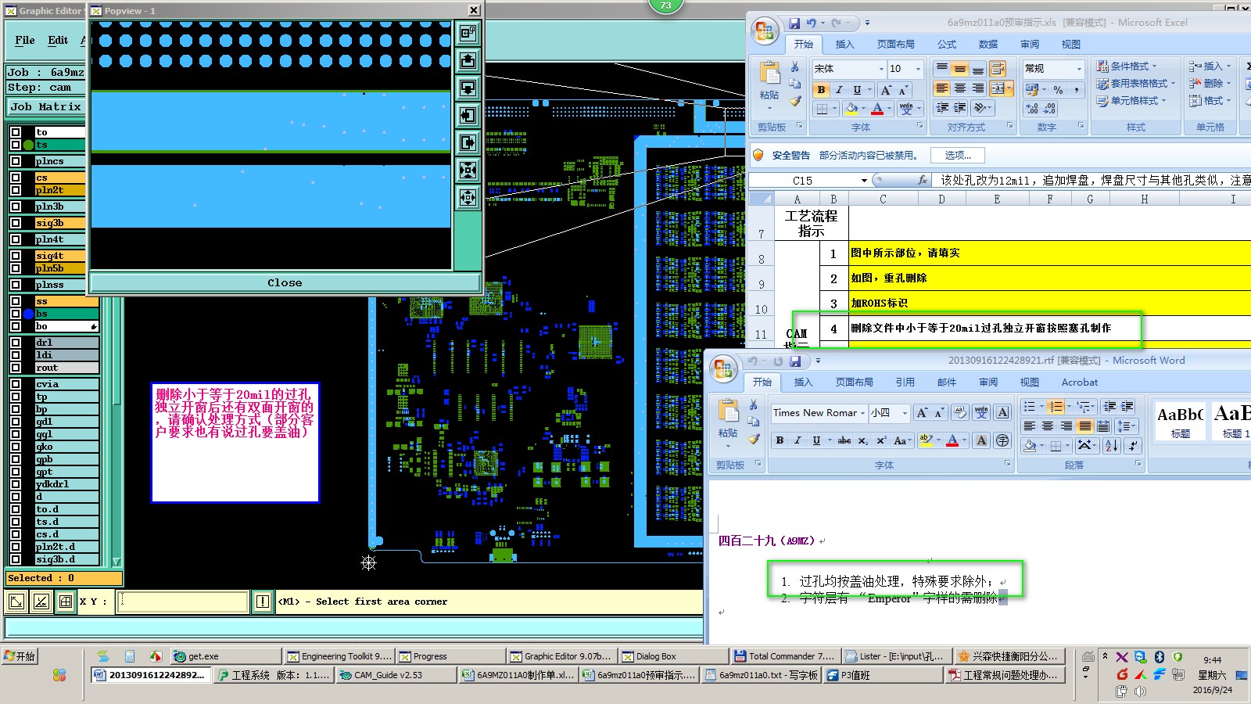Image resolution: width=1251 pixels, height=704 pixels.
Task: Click the Excel Office button
Action: (x=764, y=31)
